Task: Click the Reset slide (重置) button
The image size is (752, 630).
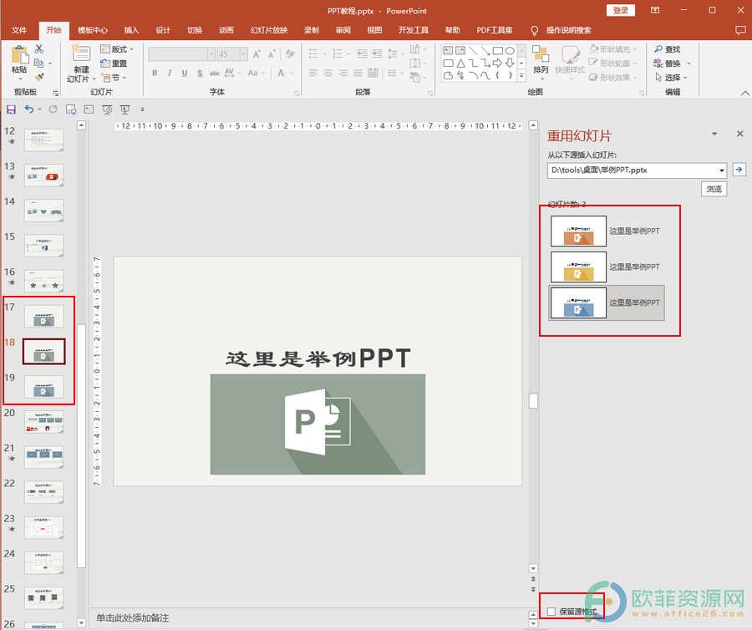Action: coord(114,64)
